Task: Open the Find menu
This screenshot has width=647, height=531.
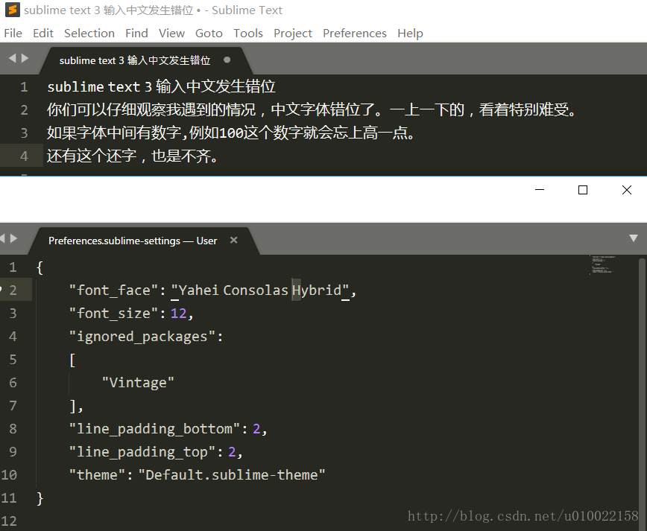Action: click(x=136, y=33)
